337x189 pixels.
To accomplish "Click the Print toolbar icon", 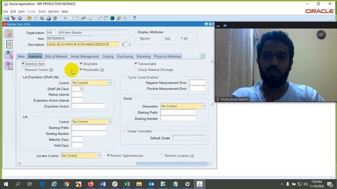I will coord(48,18).
